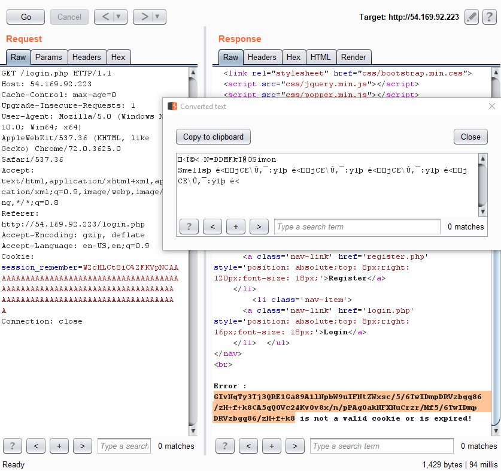Click plus search options in Converted text dialog
Viewport: 501px width, 471px height.
click(x=236, y=227)
